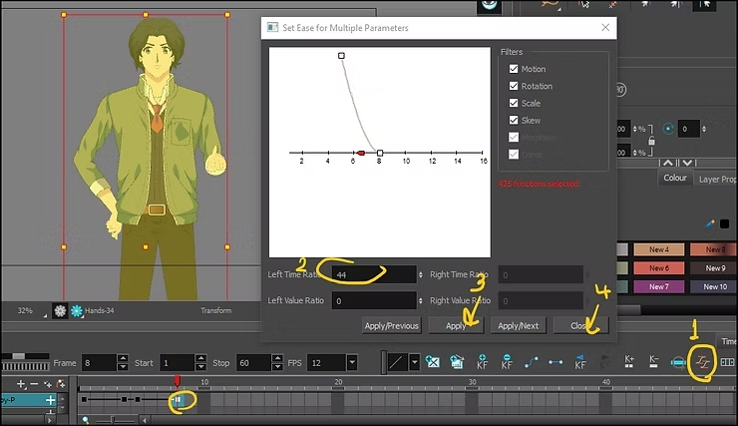This screenshot has height=426, width=738.
Task: Open the line preset dropdown arrow
Action: tap(414, 362)
